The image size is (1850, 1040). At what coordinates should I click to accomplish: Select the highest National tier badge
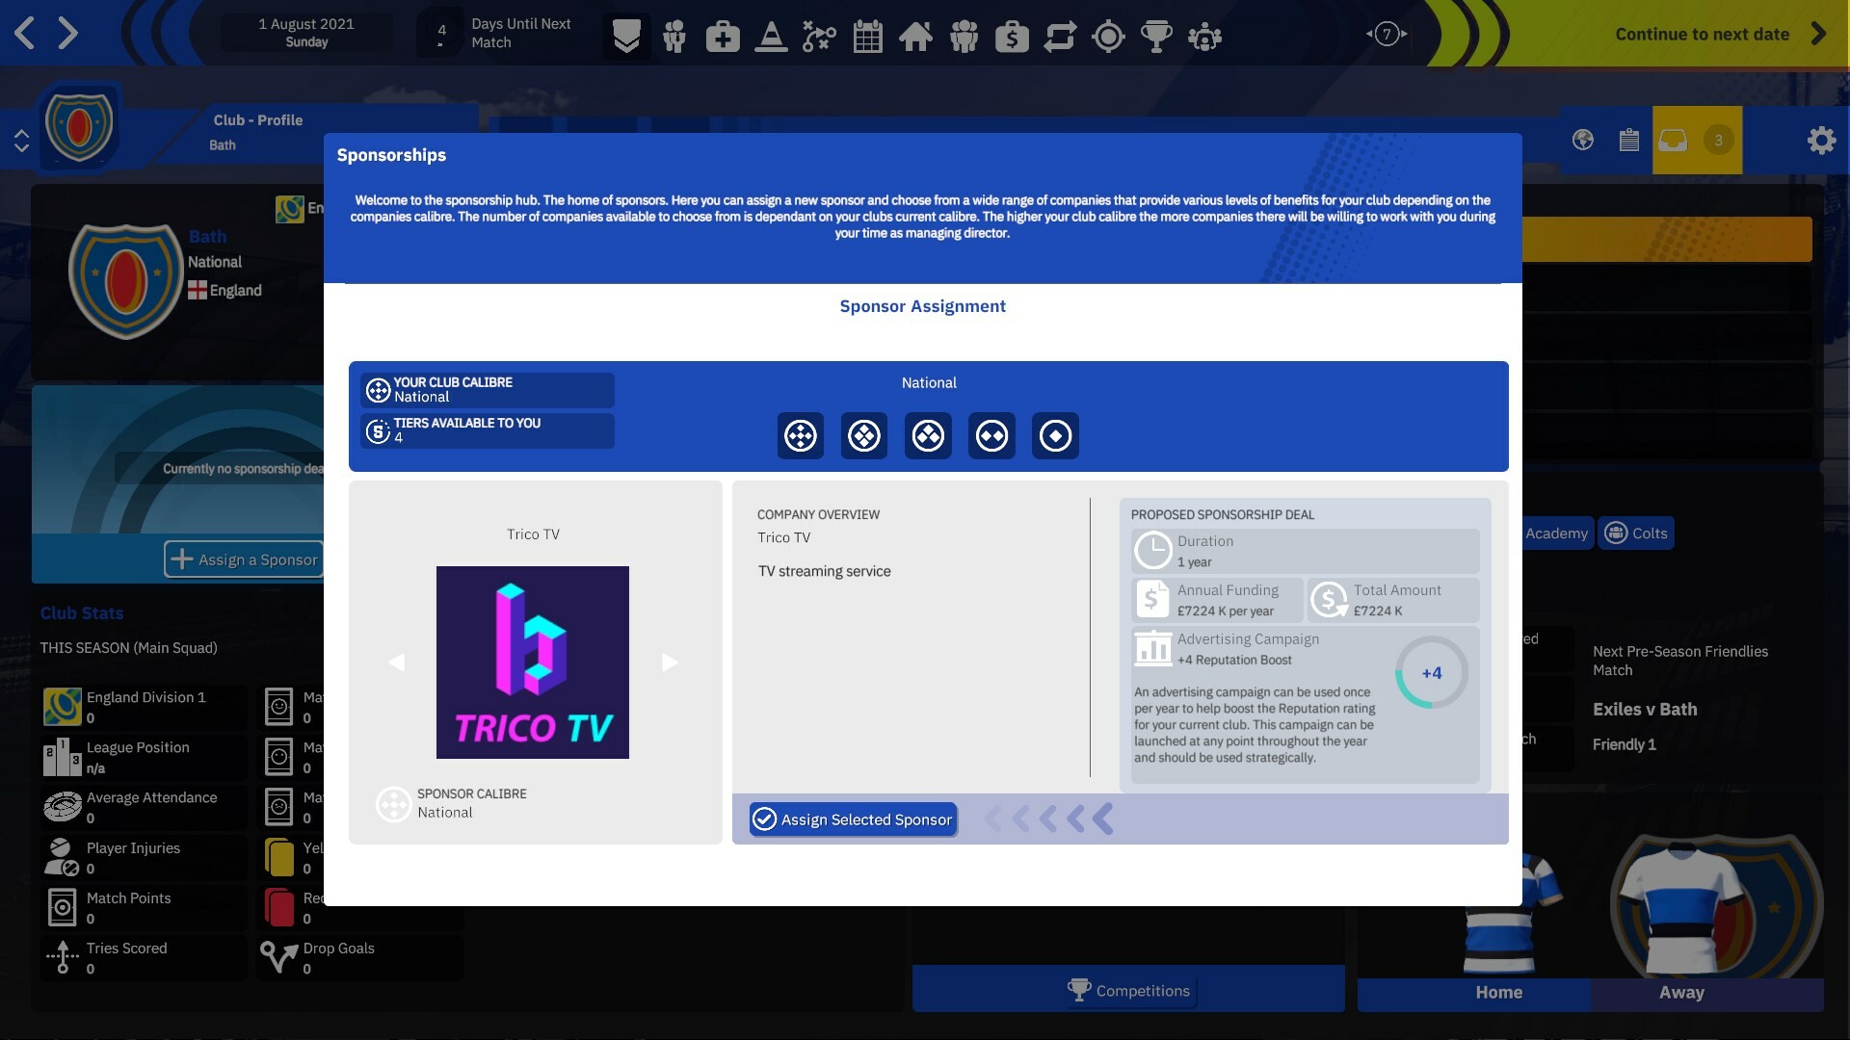pos(800,435)
